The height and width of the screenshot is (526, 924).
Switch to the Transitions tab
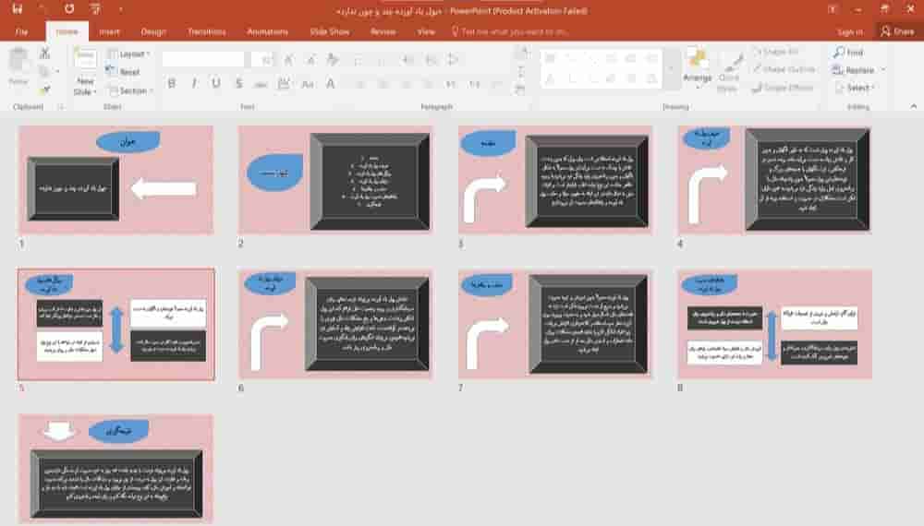[x=206, y=31]
